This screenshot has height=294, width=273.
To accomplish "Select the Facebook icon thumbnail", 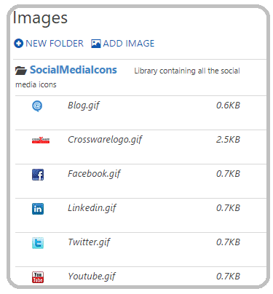I will pyautogui.click(x=38, y=175).
